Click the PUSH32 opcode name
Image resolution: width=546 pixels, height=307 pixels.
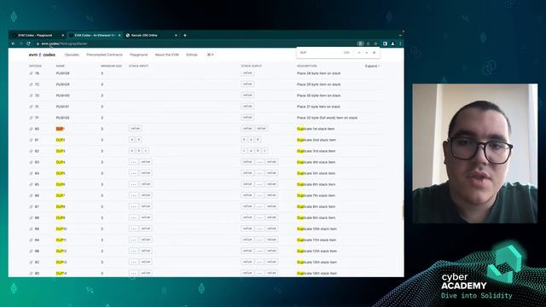tap(62, 118)
